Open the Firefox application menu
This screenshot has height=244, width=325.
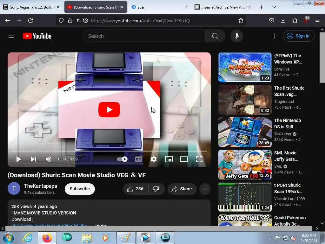(x=317, y=21)
